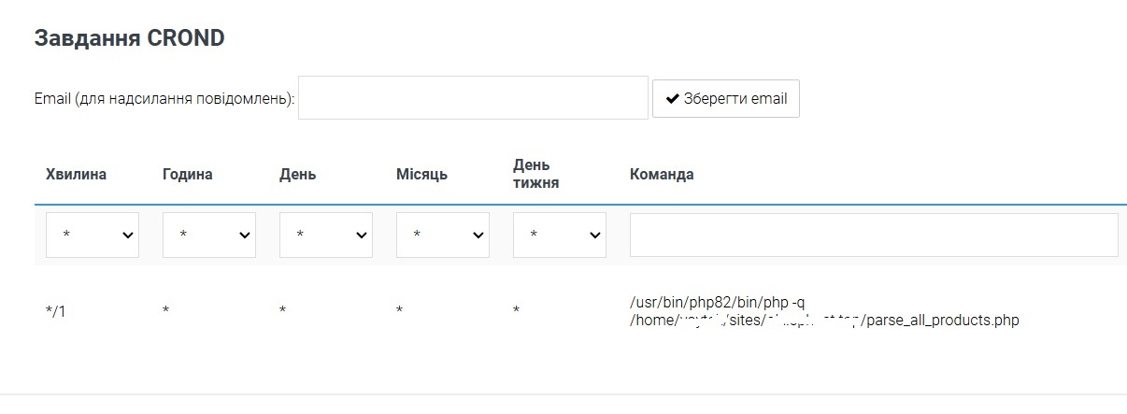Screen dimensions: 1127x414
Task: Click the parse_all_products.php command text
Action: (942, 321)
